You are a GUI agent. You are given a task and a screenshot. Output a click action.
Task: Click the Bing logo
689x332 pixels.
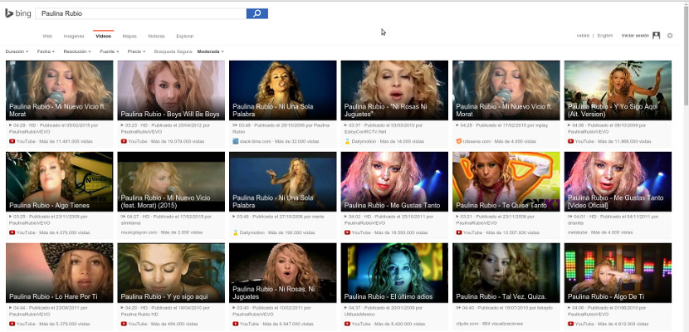click(17, 13)
